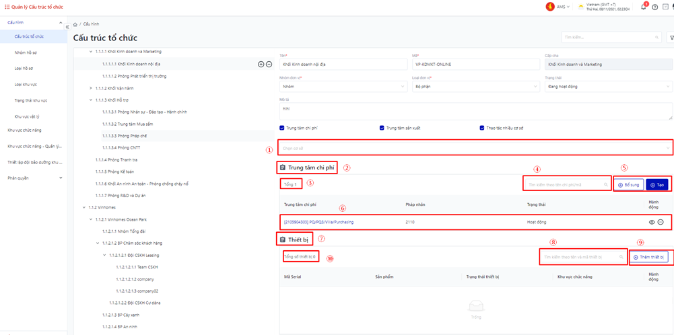Viewport: 674px width, 335px height.
Task: Click the Thêm thiết bị button
Action: [648, 257]
